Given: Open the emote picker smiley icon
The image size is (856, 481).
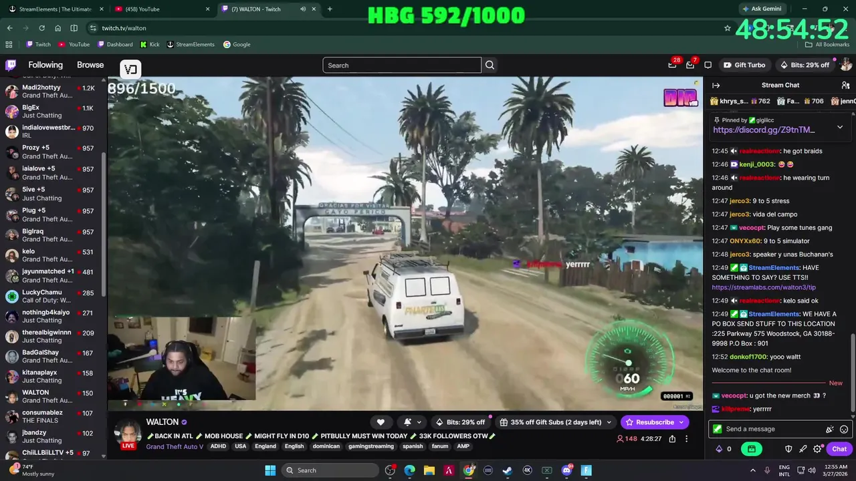Looking at the screenshot, I should point(844,429).
